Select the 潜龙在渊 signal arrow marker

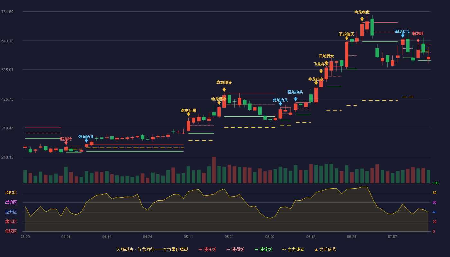click(188, 114)
